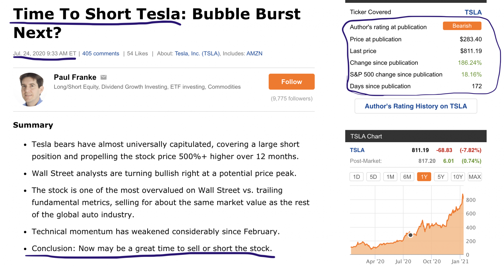Click the publication date marker dot on chart

click(x=411, y=235)
